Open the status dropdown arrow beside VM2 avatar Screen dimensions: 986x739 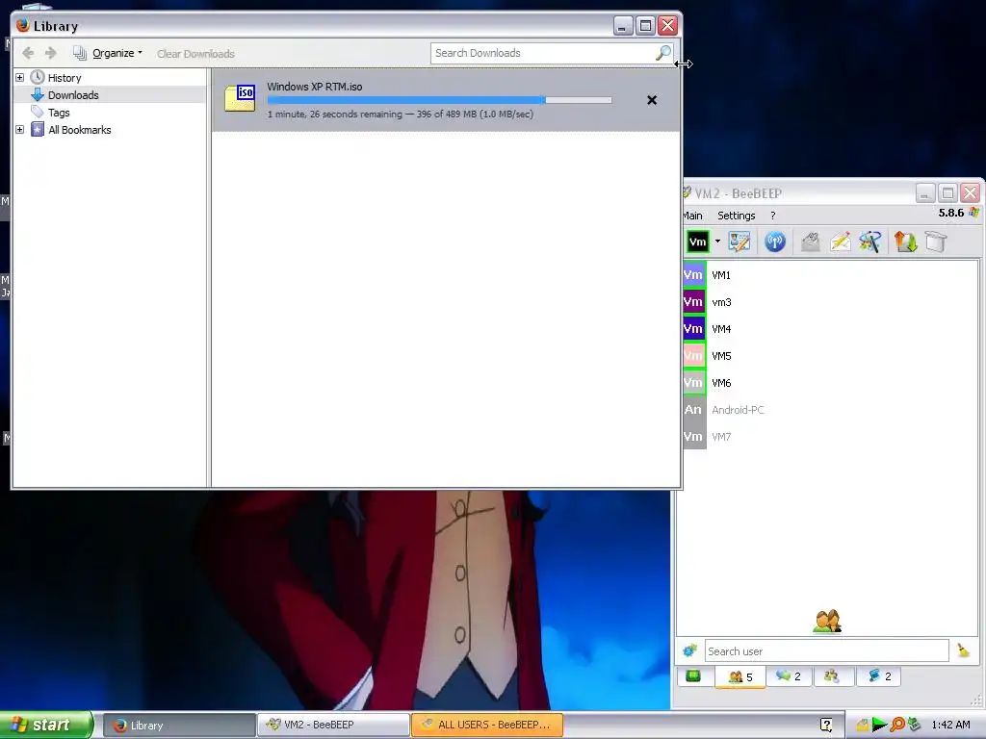click(716, 242)
